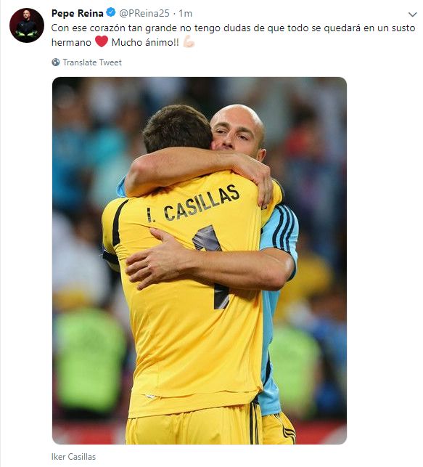
Task: Click the flexed biceps emoji
Action: coord(189,41)
